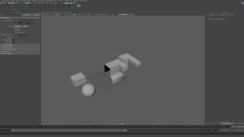Expand the Move Snap Settings section
Image resolution: width=244 pixels, height=137 pixels.
(x=20, y=47)
